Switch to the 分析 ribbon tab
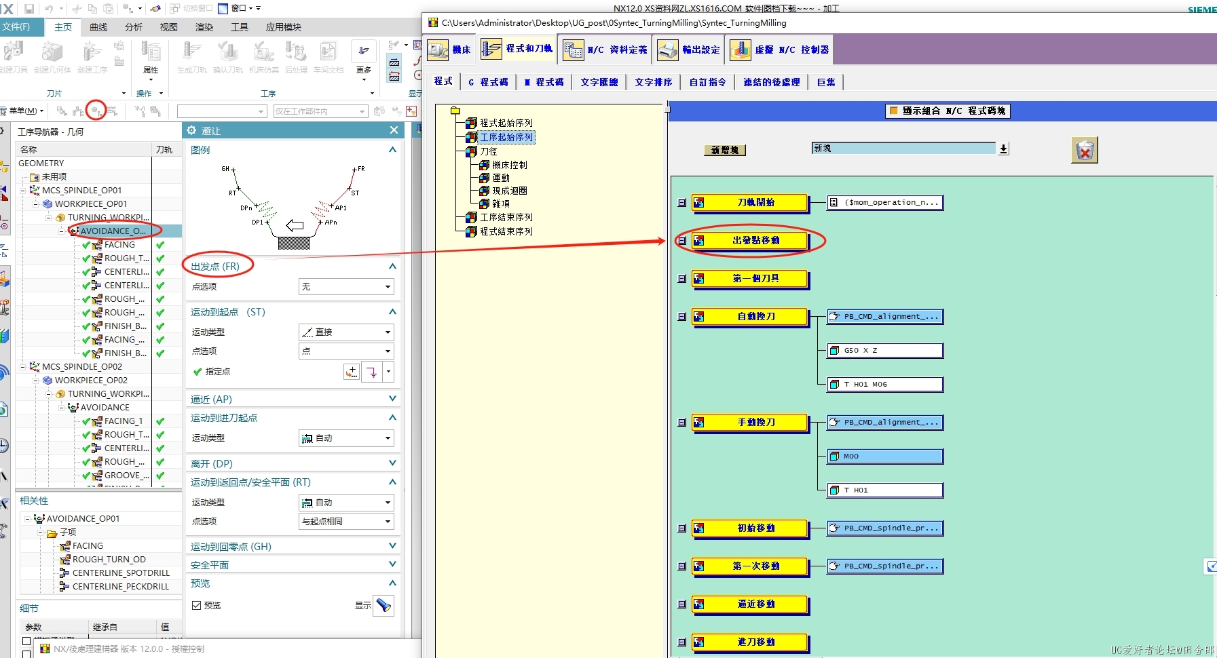The image size is (1217, 658). pos(134,27)
